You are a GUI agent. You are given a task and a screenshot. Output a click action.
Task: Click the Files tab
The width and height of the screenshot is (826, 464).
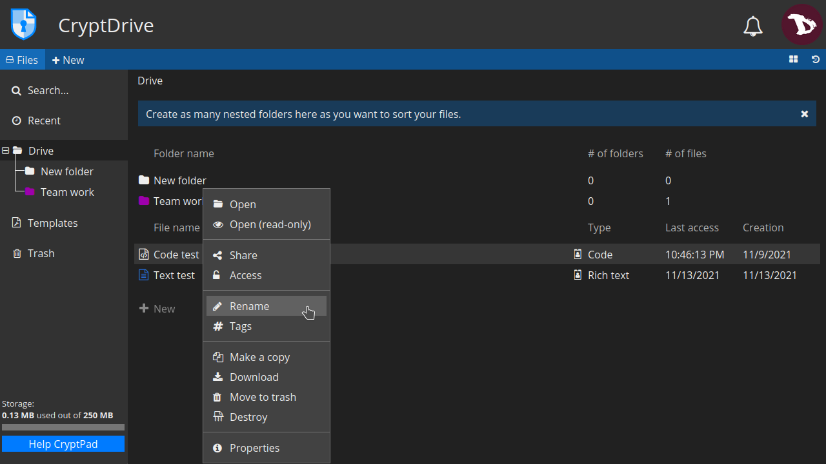point(23,60)
